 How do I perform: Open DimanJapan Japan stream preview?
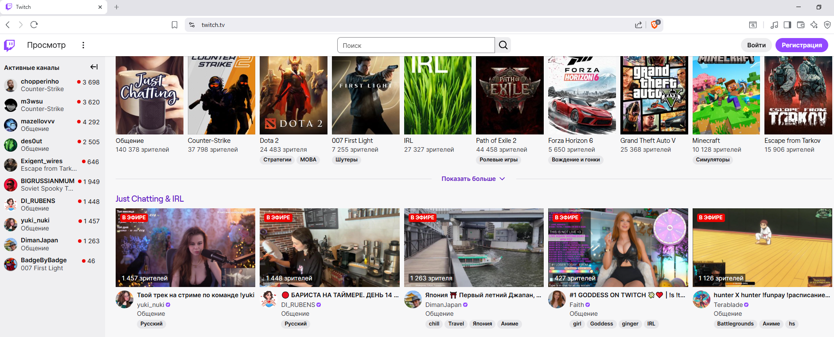coord(474,248)
